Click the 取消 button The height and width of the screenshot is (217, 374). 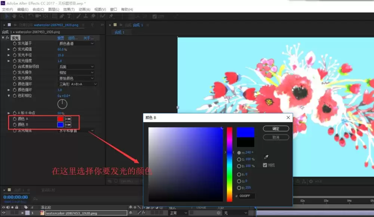pyautogui.click(x=276, y=137)
